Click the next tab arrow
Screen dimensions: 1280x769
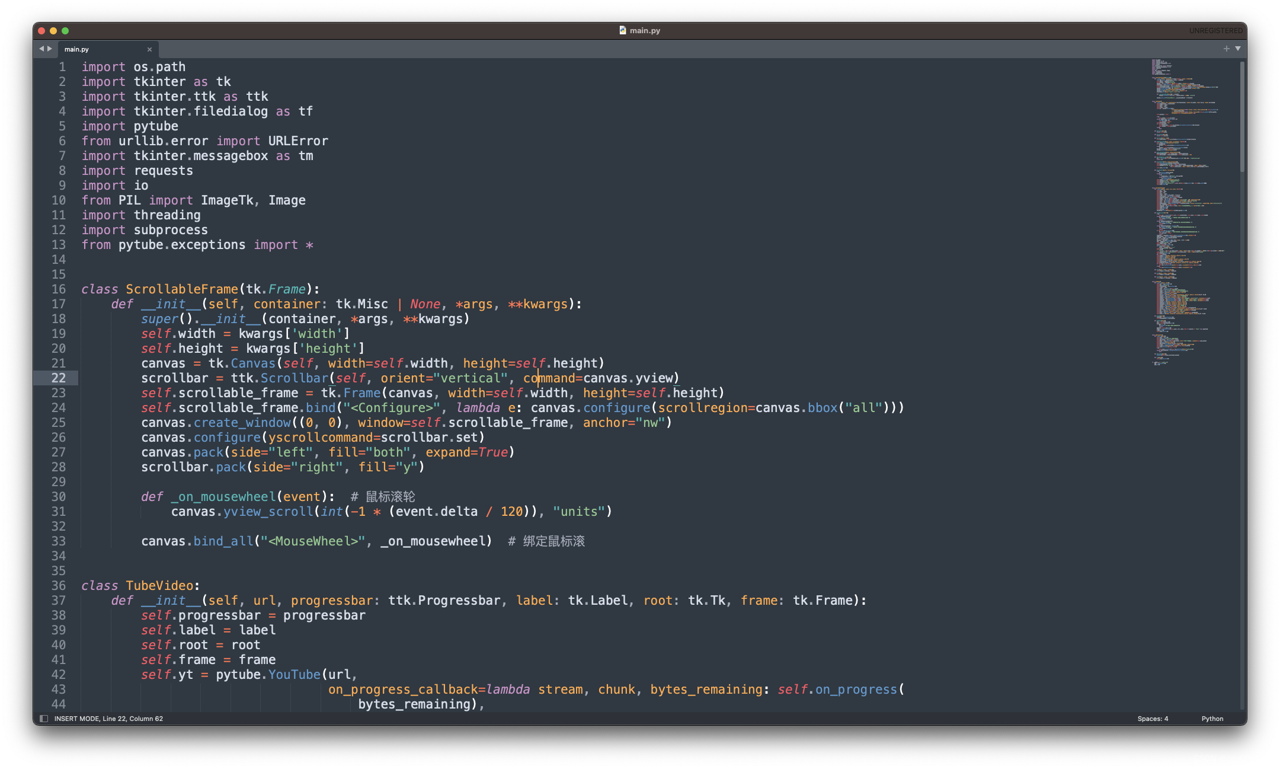point(50,49)
